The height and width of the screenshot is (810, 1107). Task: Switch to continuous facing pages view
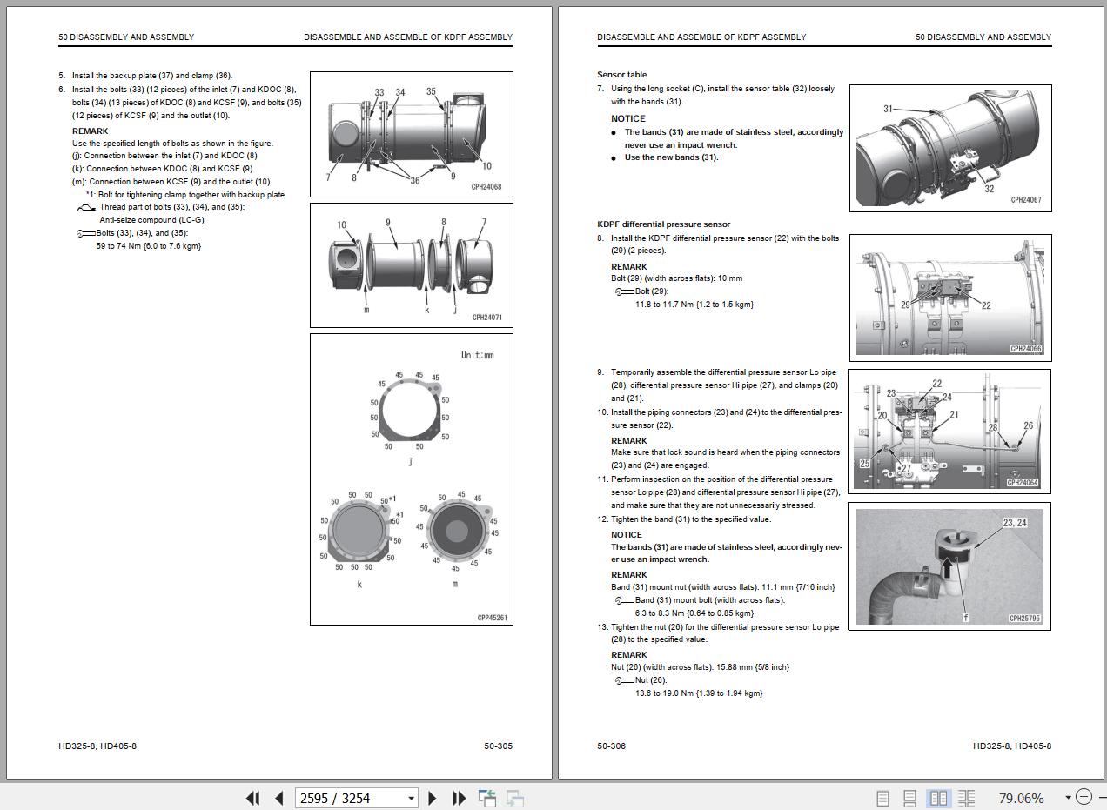[x=966, y=798]
